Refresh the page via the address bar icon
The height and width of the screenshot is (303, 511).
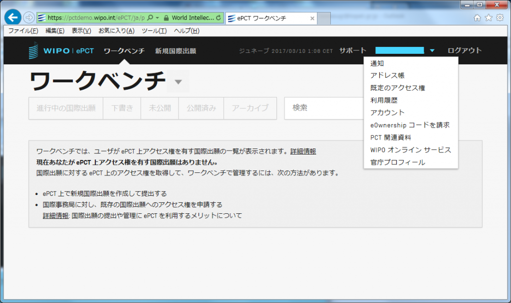pos(219,17)
